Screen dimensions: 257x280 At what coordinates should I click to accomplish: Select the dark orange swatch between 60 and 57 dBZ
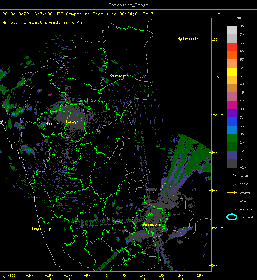click(x=232, y=55)
